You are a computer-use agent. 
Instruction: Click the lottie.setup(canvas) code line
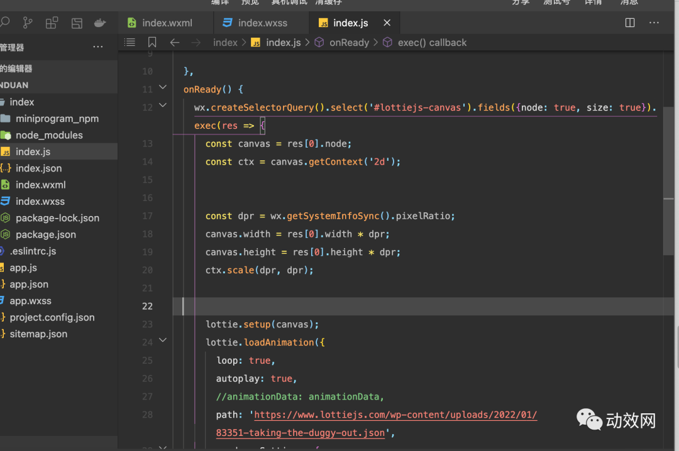pos(262,324)
